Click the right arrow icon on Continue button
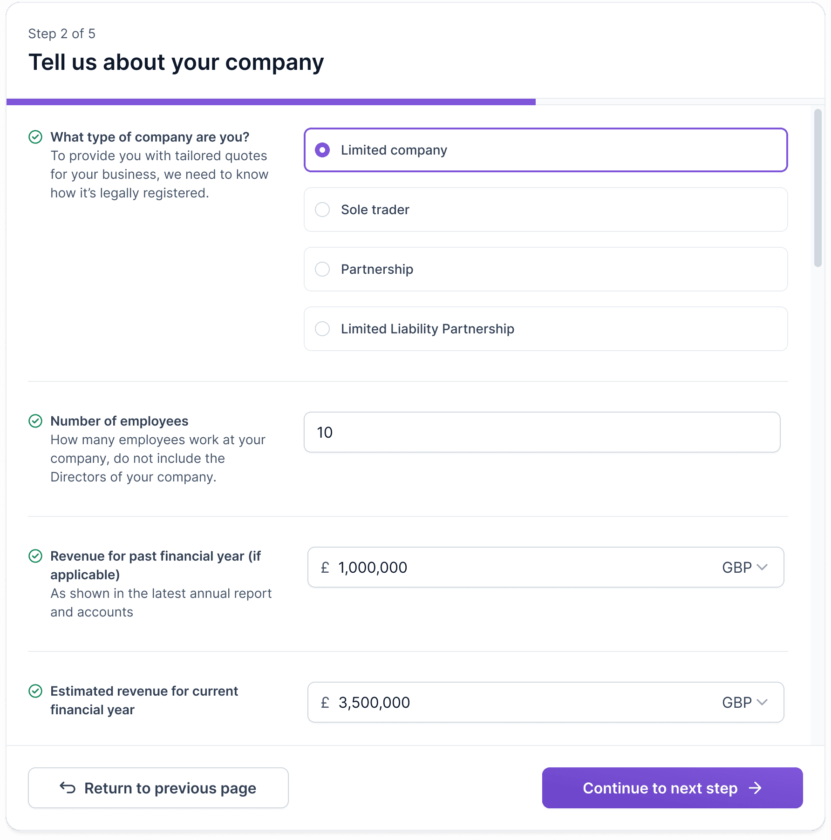Image resolution: width=831 pixels, height=840 pixels. [x=756, y=788]
